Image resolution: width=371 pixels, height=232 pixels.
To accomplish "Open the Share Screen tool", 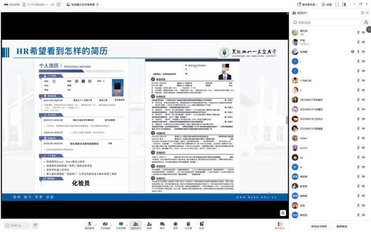I will point(121,224).
